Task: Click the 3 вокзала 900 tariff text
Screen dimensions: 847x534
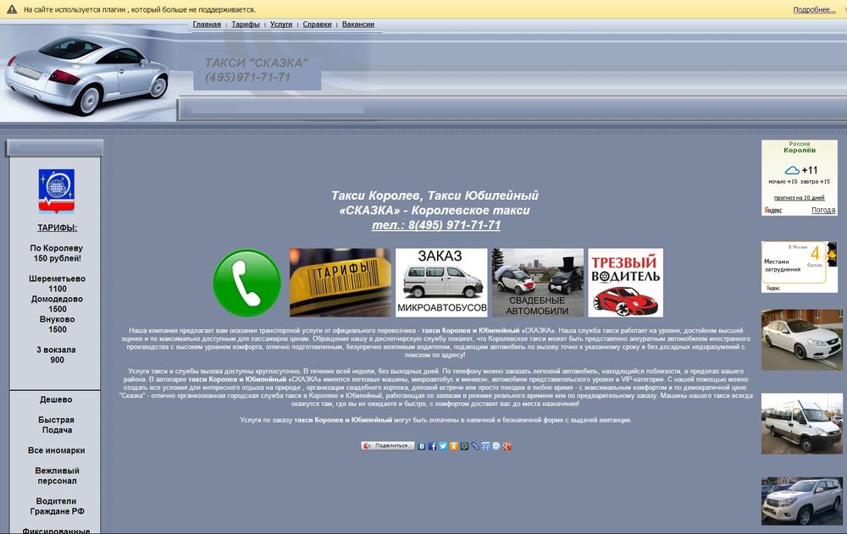Action: click(56, 355)
